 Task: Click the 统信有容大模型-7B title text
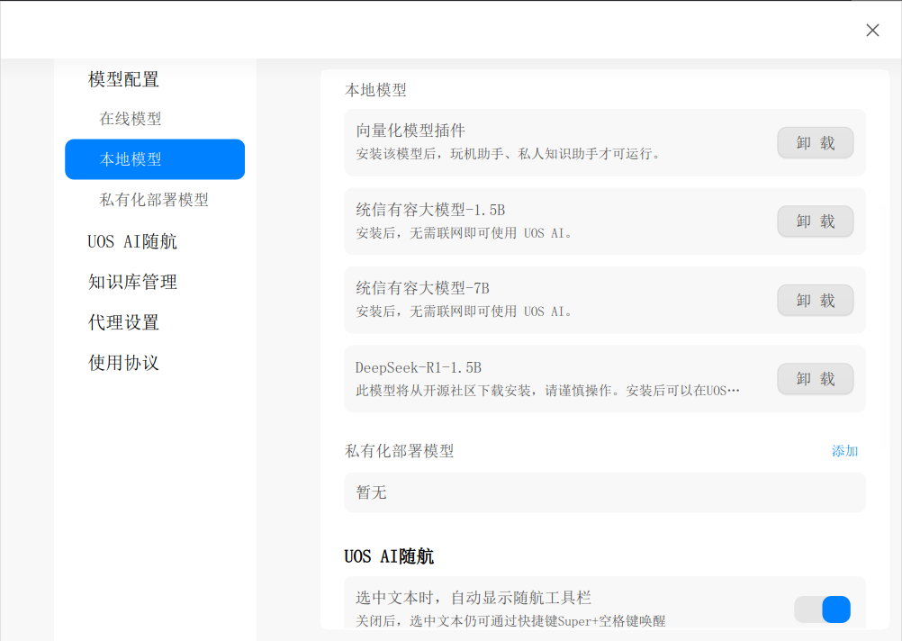(x=423, y=288)
